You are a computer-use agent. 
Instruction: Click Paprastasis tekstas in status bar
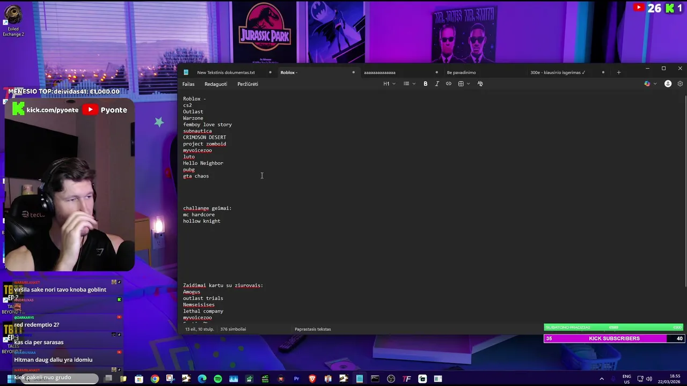click(313, 329)
